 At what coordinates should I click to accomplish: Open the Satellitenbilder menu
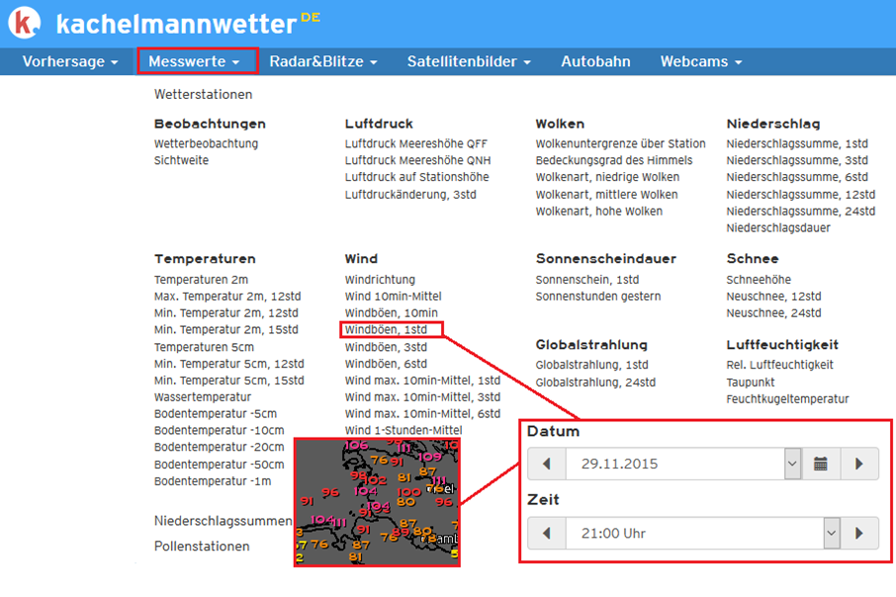(x=469, y=61)
